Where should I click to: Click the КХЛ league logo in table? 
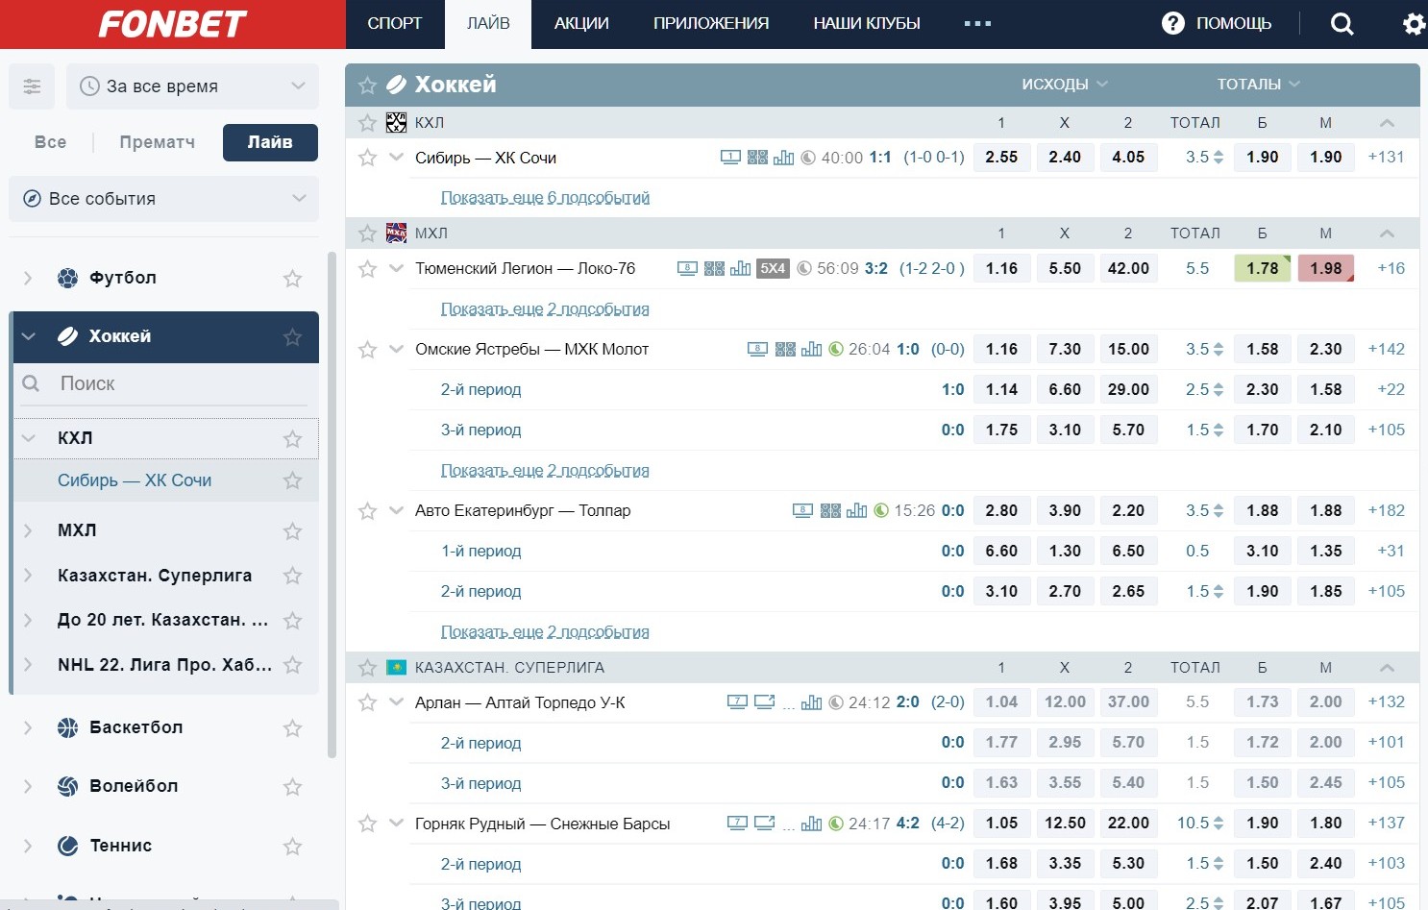tap(396, 122)
